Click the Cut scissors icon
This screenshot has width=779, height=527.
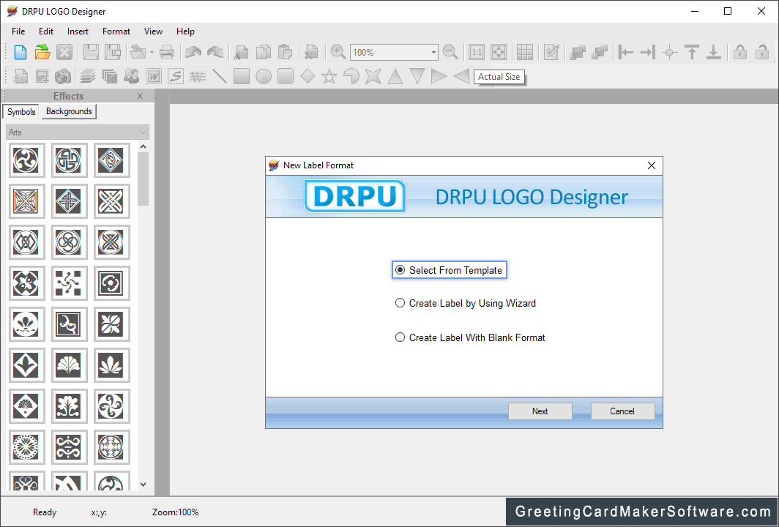pyautogui.click(x=242, y=52)
